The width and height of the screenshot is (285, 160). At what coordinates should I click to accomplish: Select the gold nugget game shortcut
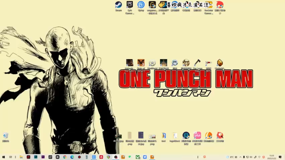(x=220, y=64)
